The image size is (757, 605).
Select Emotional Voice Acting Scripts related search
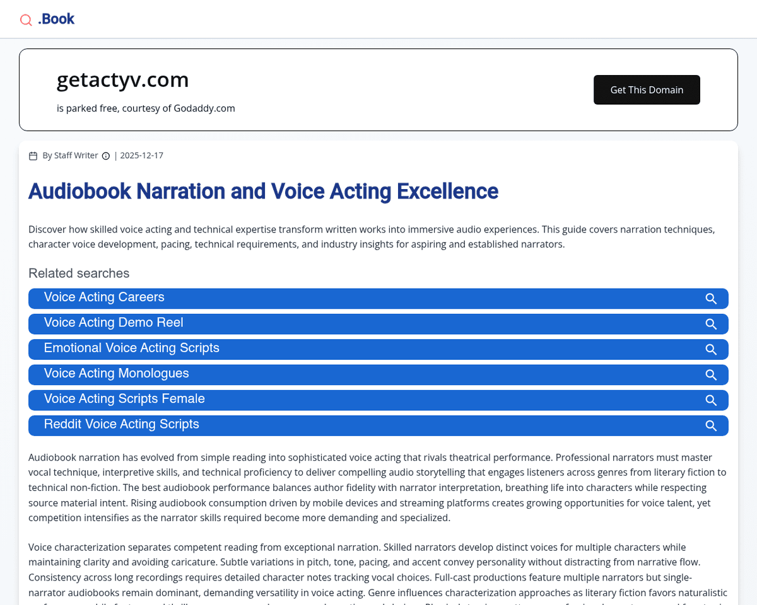131,348
